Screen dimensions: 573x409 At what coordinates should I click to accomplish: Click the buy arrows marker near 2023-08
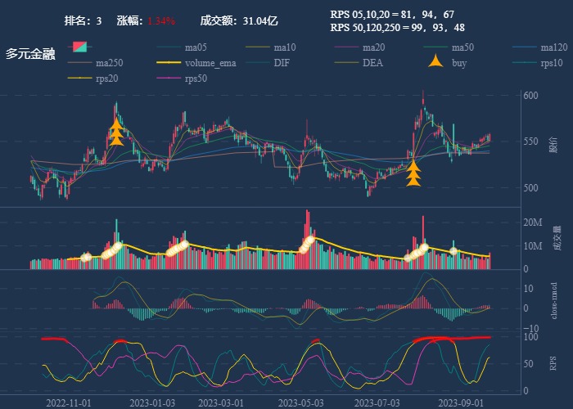[413, 173]
